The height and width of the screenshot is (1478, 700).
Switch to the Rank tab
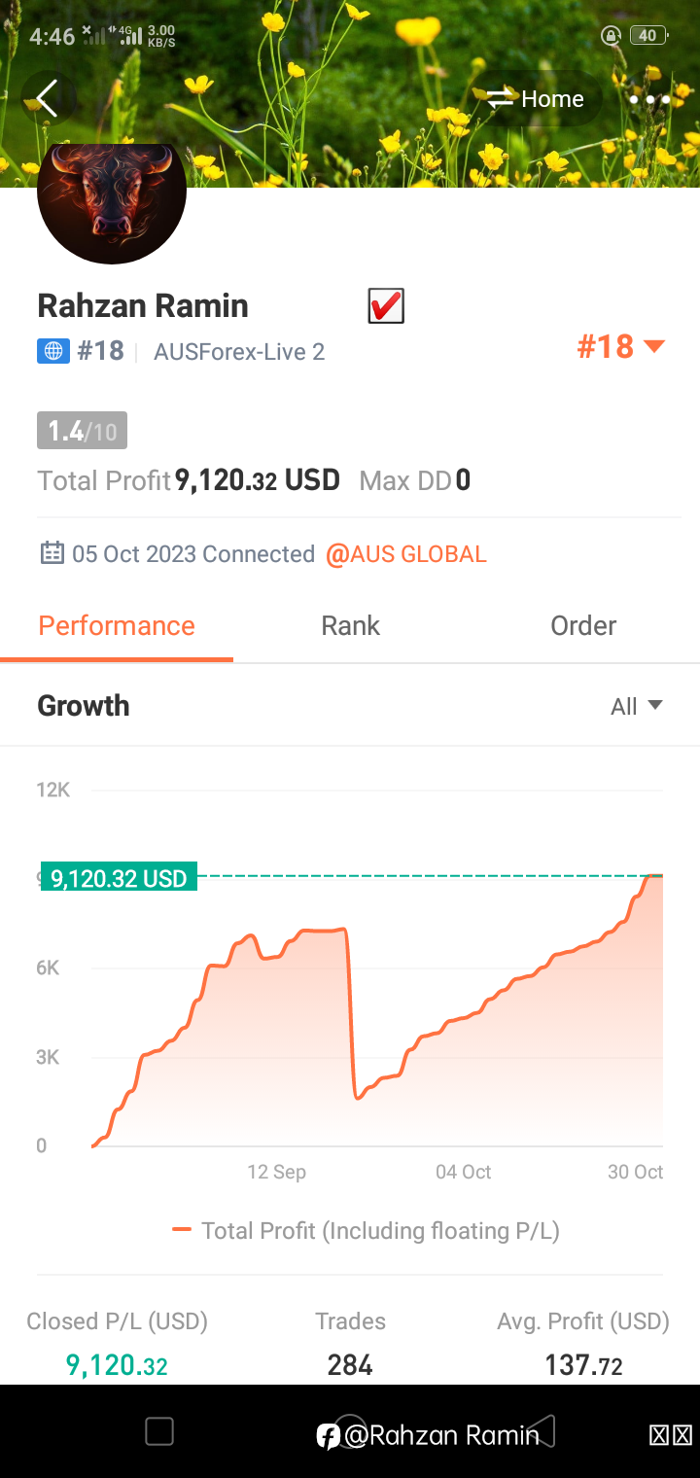[x=350, y=625]
